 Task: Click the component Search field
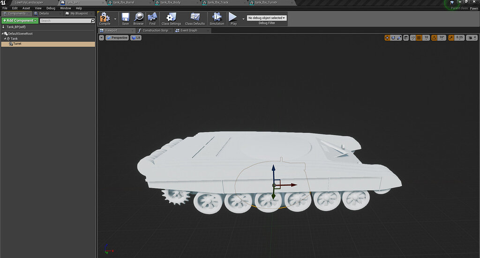(x=65, y=21)
